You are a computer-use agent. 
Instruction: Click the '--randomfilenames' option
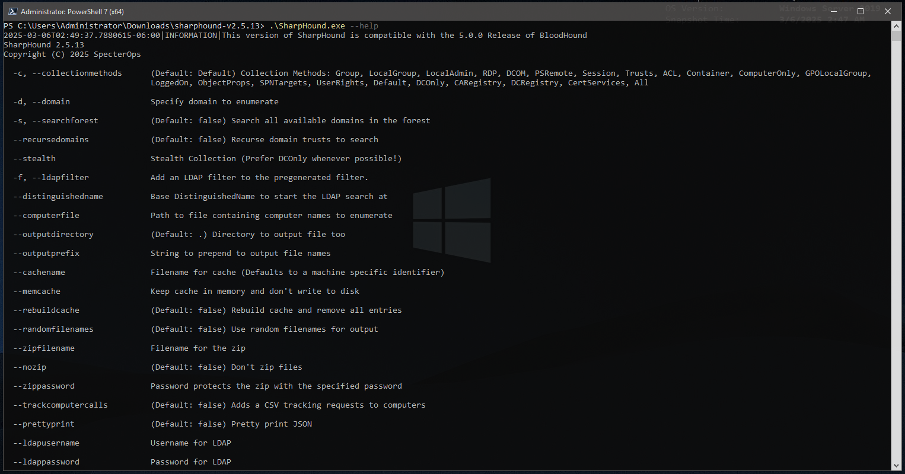point(53,329)
